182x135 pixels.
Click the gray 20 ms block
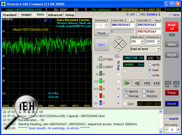pyautogui.click(x=101, y=66)
